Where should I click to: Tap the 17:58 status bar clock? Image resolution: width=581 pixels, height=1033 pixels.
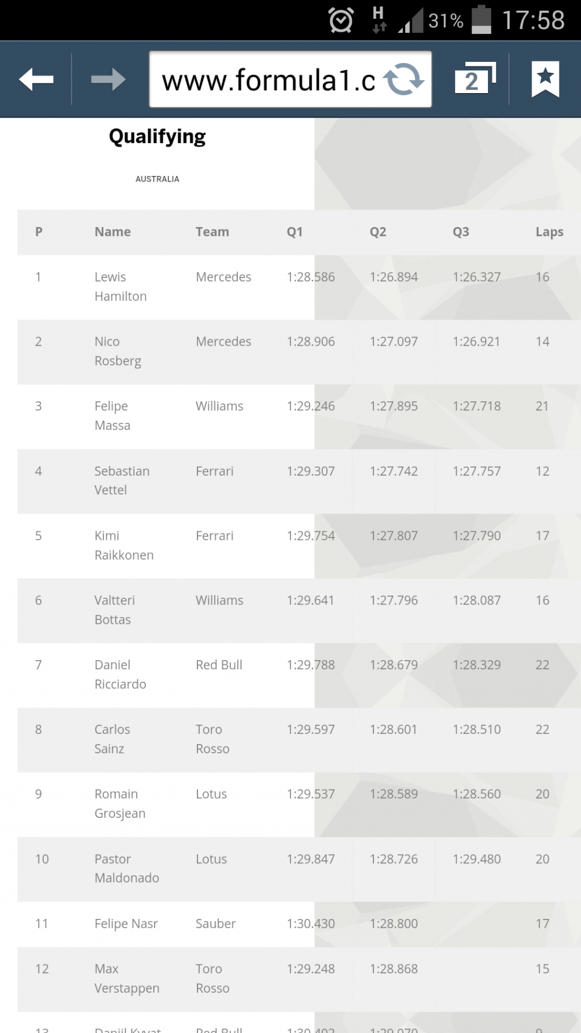click(x=533, y=20)
